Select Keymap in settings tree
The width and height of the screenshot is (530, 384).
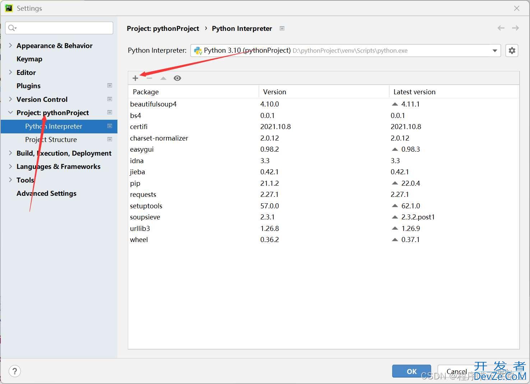[29, 59]
